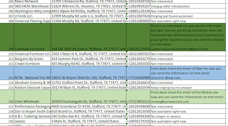The image size is (228, 126).
Task: Select the Keep ringing but no answer note
Action: click(188, 87)
